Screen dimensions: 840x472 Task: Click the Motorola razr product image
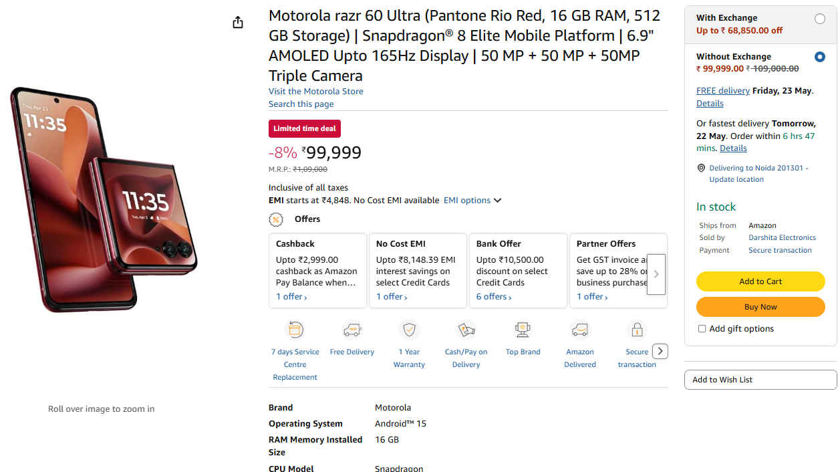click(104, 199)
